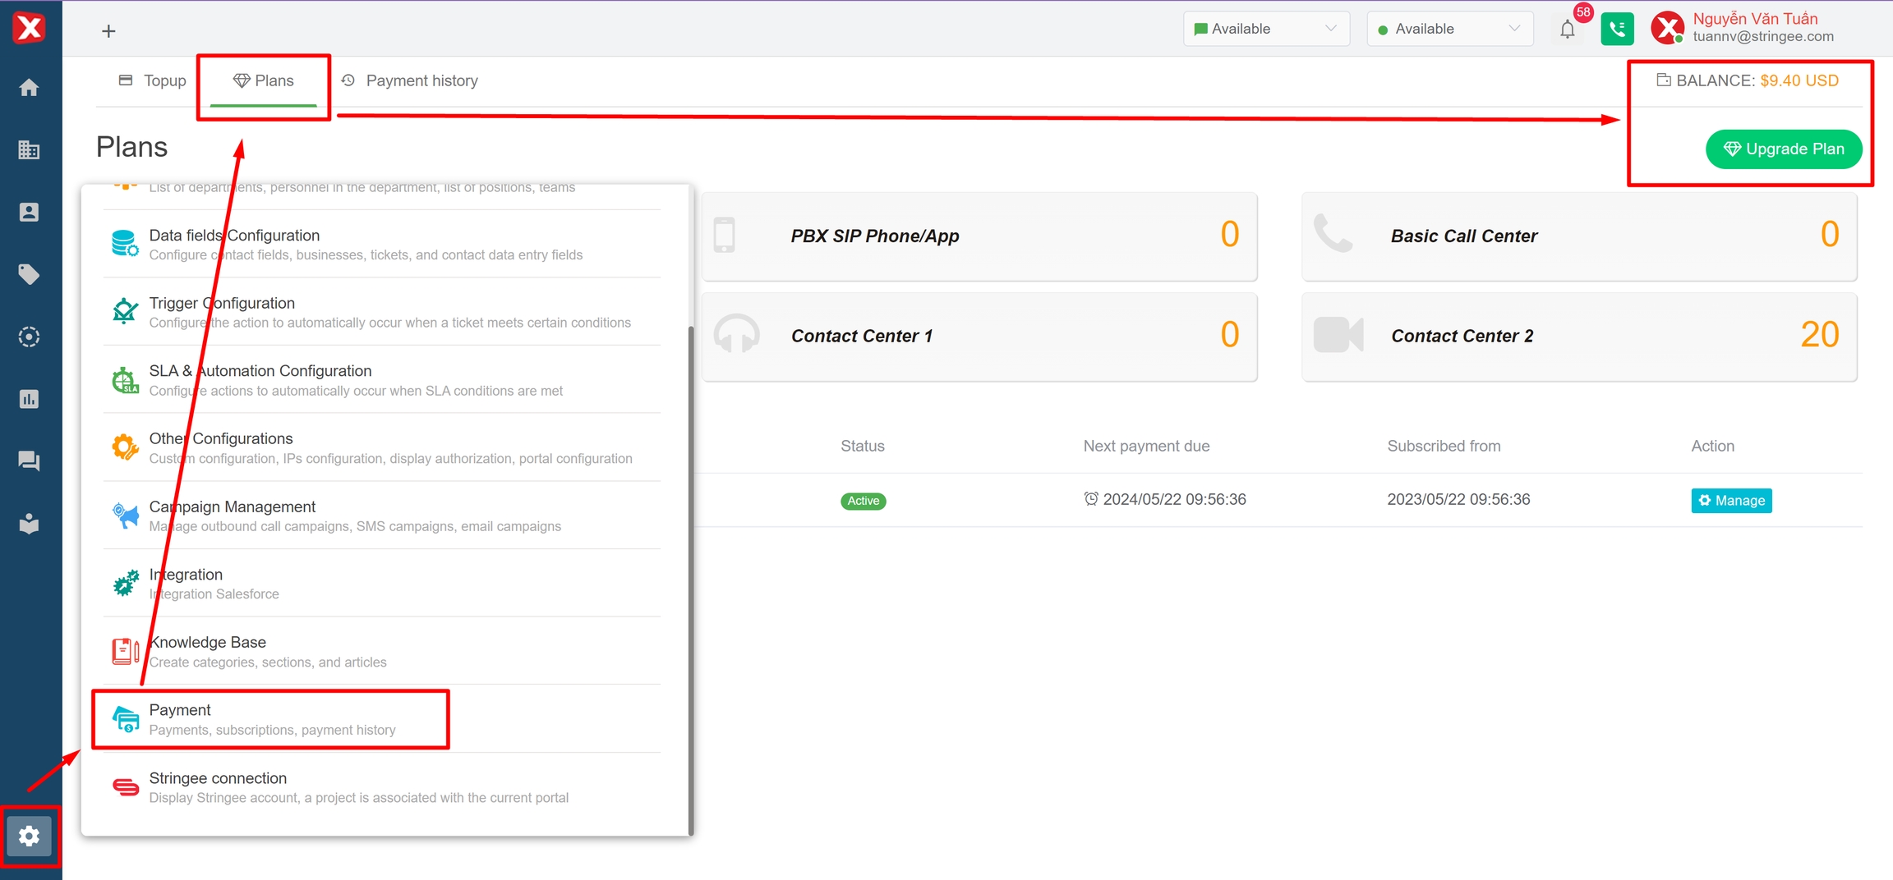Open the Contact Center 2 plan card

1578,337
